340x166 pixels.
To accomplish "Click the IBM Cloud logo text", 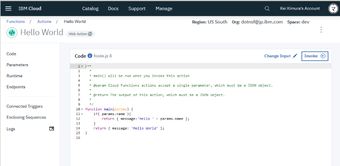I will [x=30, y=8].
